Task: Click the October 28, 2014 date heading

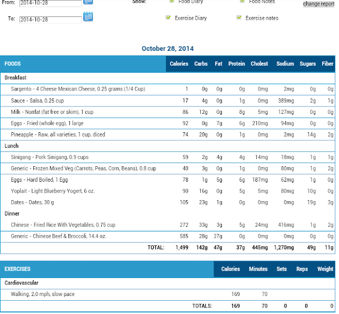Action: (167, 49)
